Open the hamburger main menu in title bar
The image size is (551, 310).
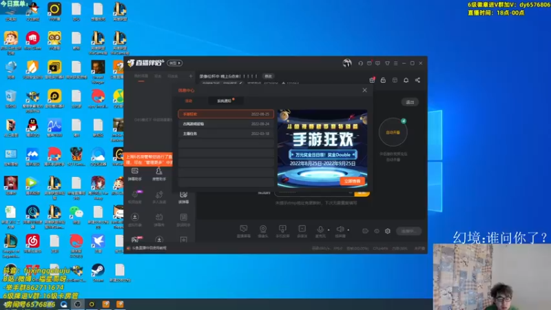pyautogui.click(x=395, y=63)
